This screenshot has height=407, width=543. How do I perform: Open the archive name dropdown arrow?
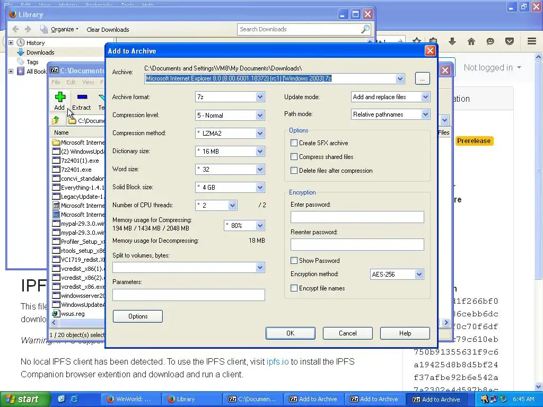[400, 78]
